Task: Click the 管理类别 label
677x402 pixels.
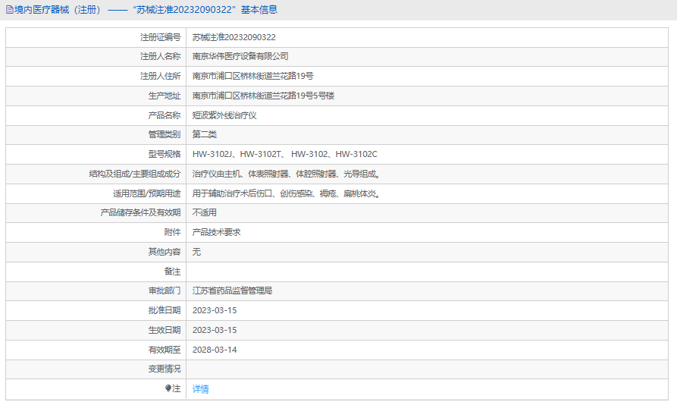Action: (164, 134)
